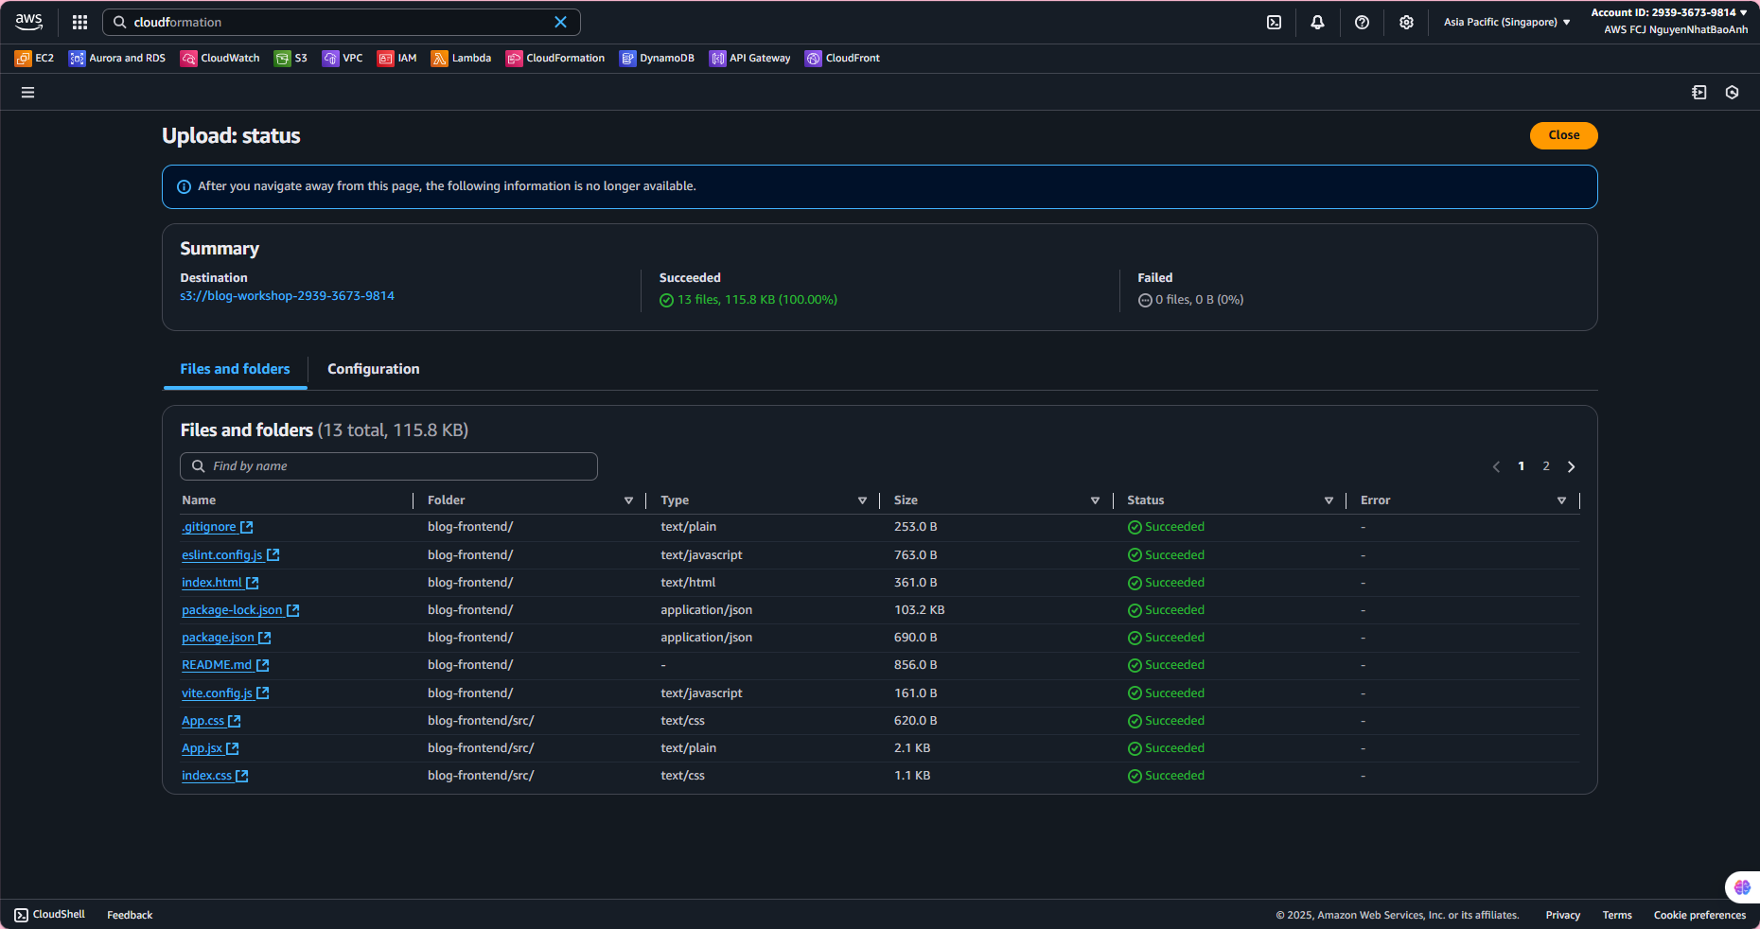Select the Files and folders tab
The height and width of the screenshot is (929, 1760).
[x=235, y=369]
